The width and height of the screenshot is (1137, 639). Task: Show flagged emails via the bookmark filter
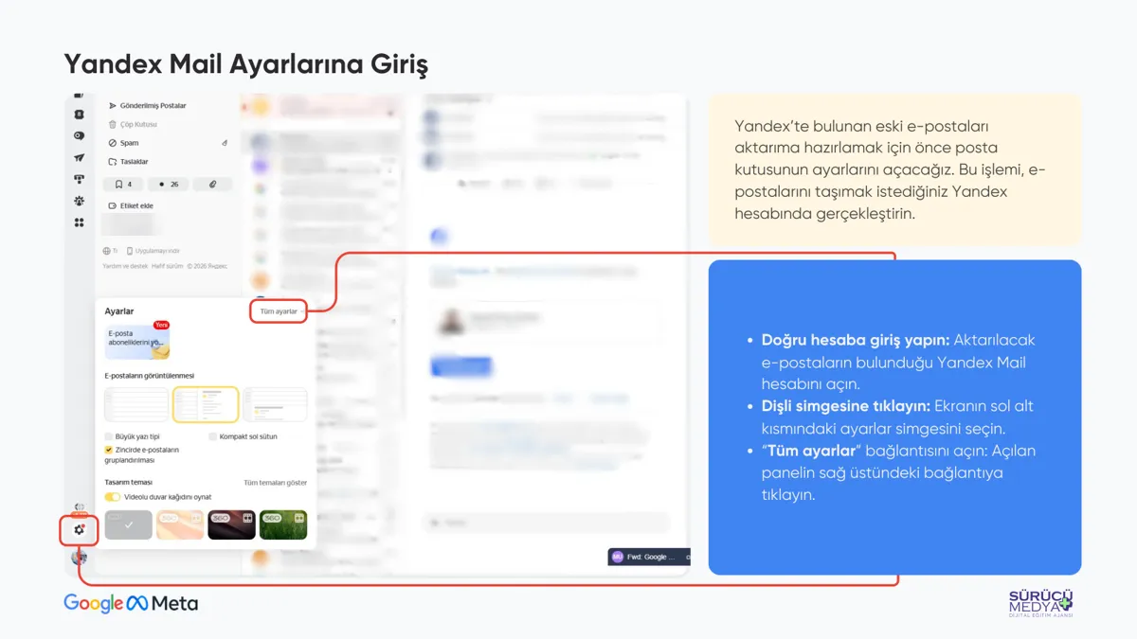pyautogui.click(x=123, y=185)
